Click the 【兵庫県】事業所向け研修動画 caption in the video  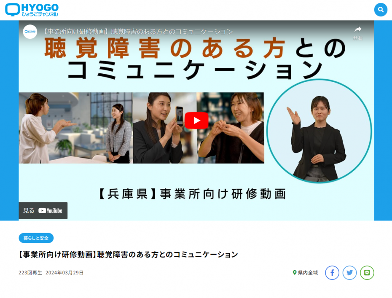pyautogui.click(x=192, y=194)
